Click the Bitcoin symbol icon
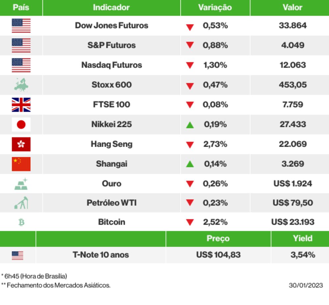Viewport: 329px width, 305px height. pyautogui.click(x=21, y=222)
